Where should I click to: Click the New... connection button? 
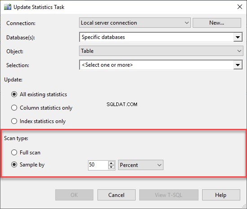click(x=217, y=23)
